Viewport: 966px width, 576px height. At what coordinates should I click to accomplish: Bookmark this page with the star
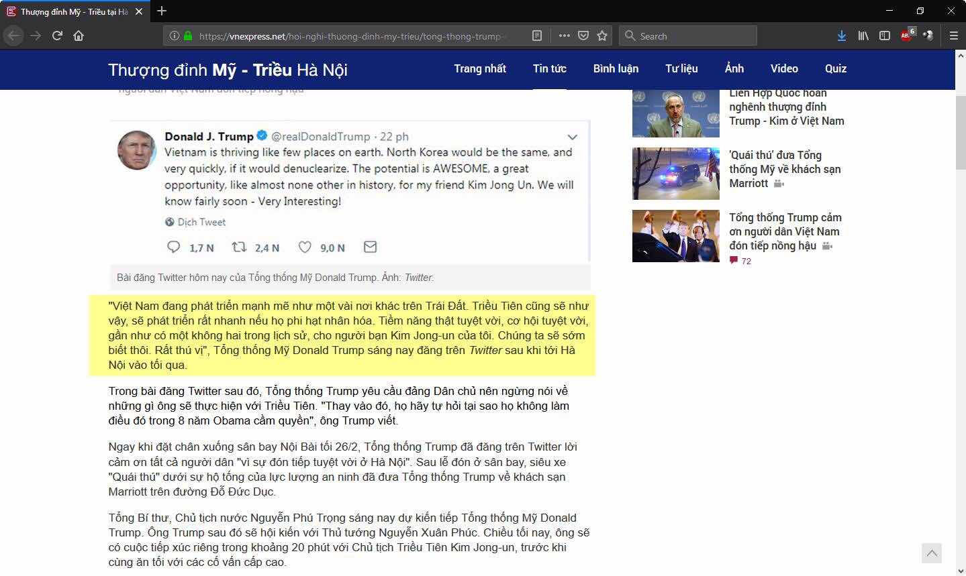[x=602, y=36]
